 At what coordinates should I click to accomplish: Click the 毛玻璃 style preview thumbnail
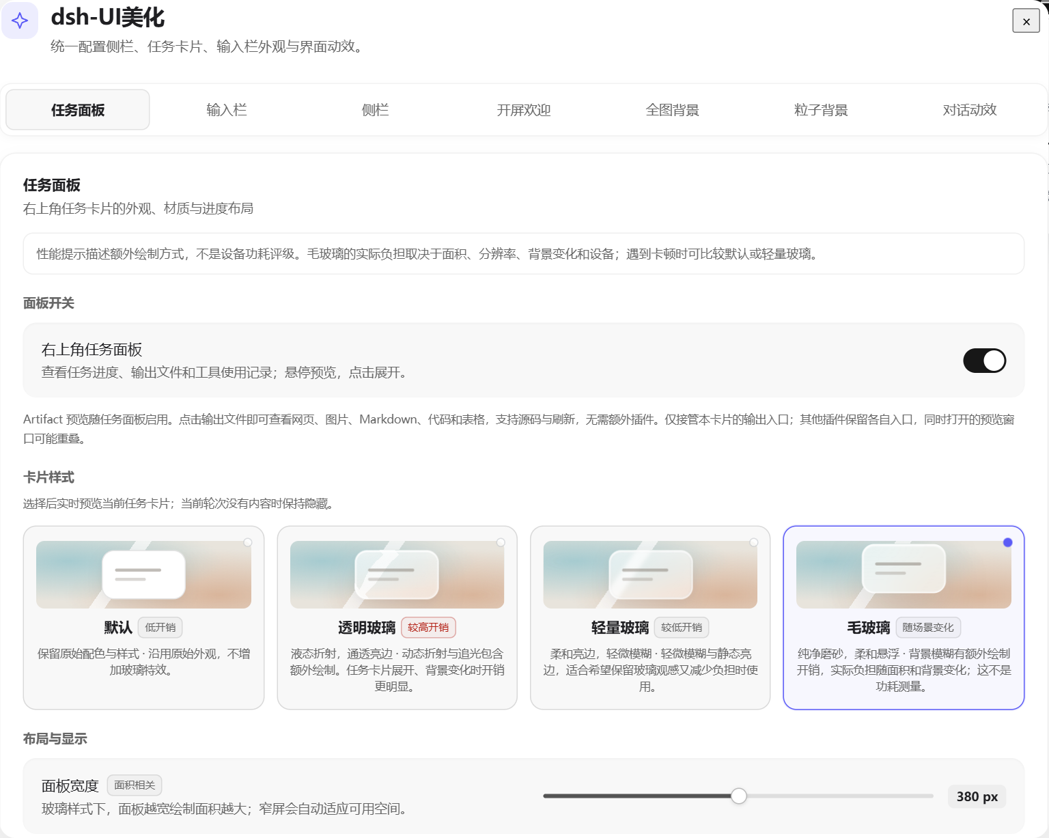[x=904, y=574]
